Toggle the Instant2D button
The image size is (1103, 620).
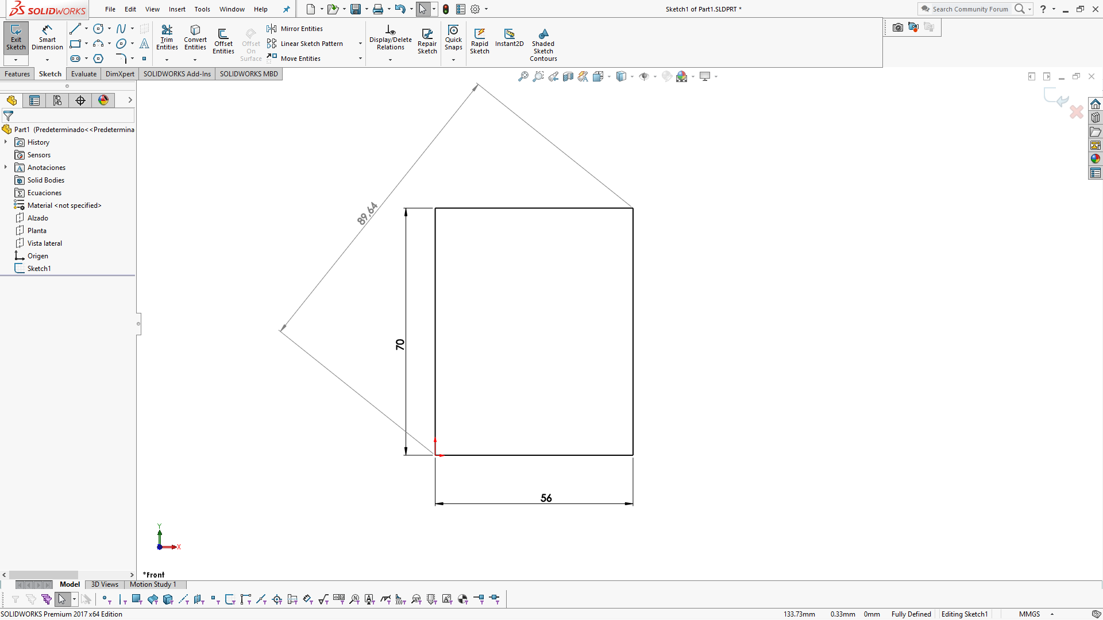(x=509, y=37)
